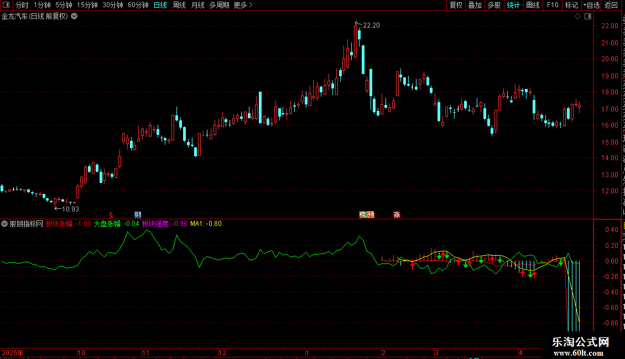Select the 60分钟 period tab
This screenshot has width=625, height=359.
click(138, 5)
